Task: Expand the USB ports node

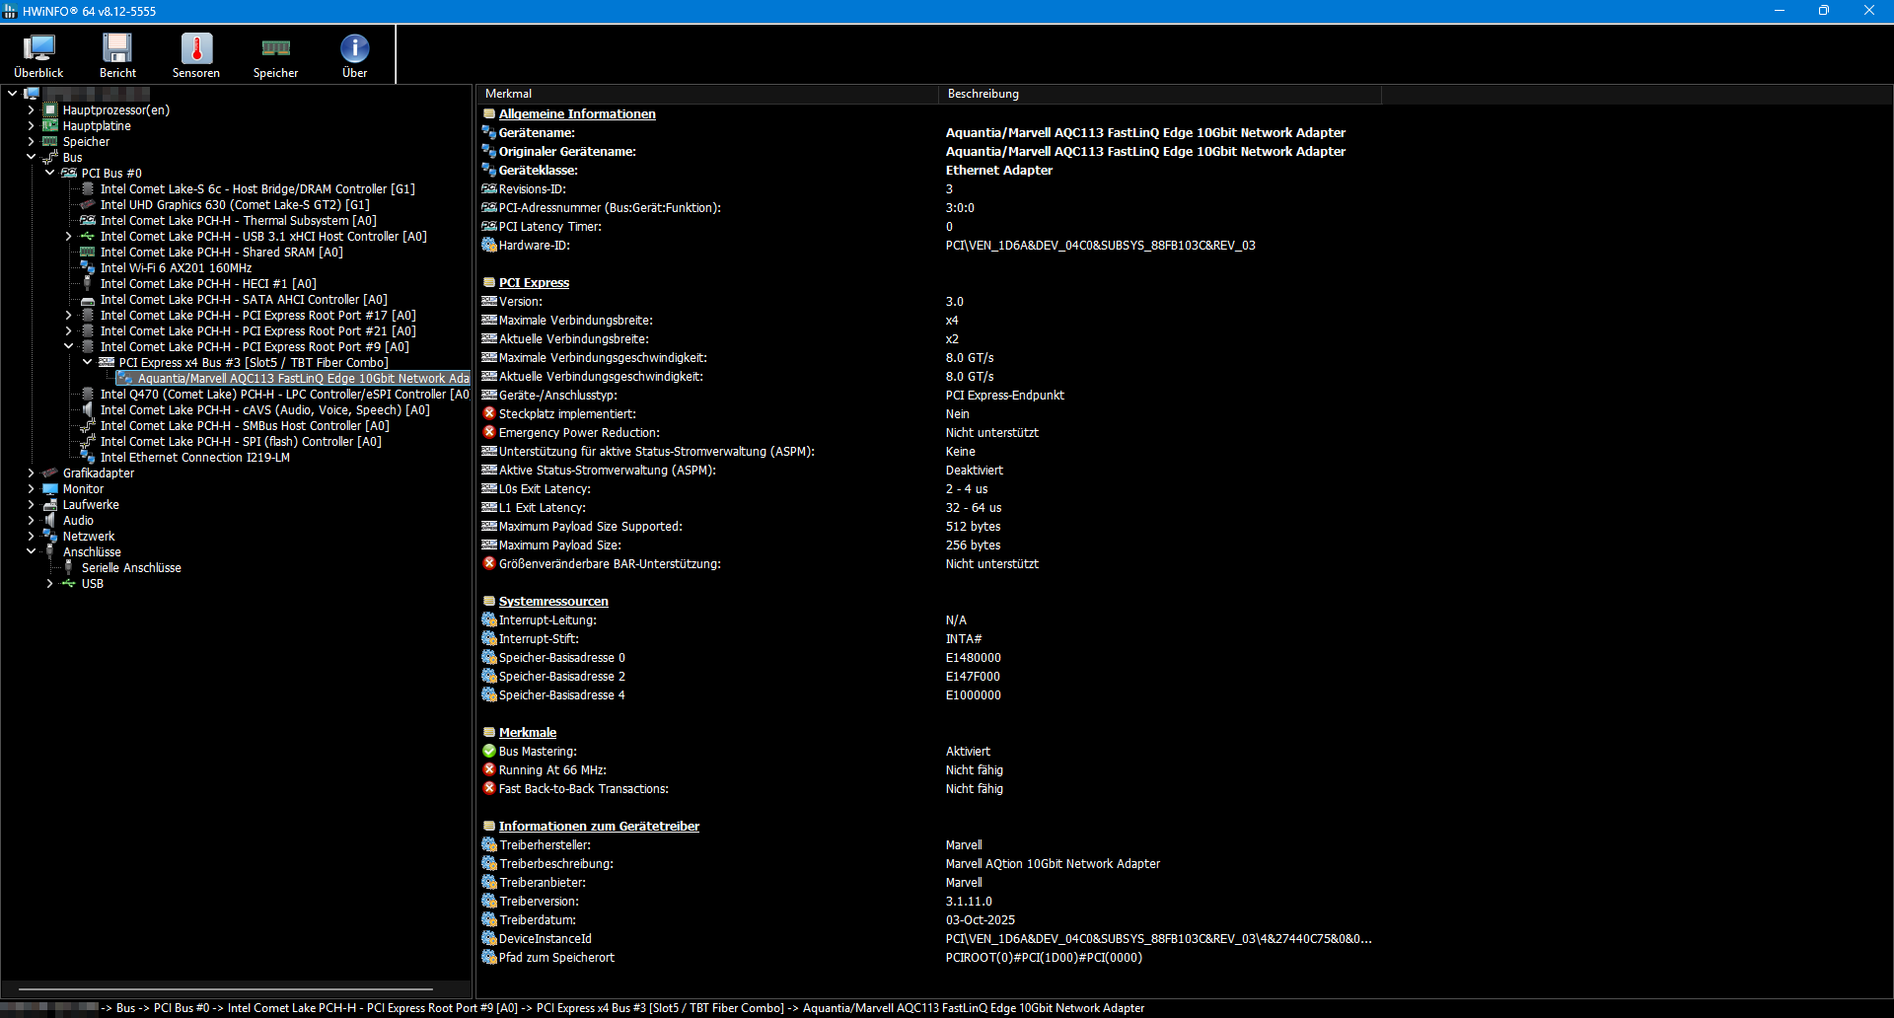Action: point(49,584)
